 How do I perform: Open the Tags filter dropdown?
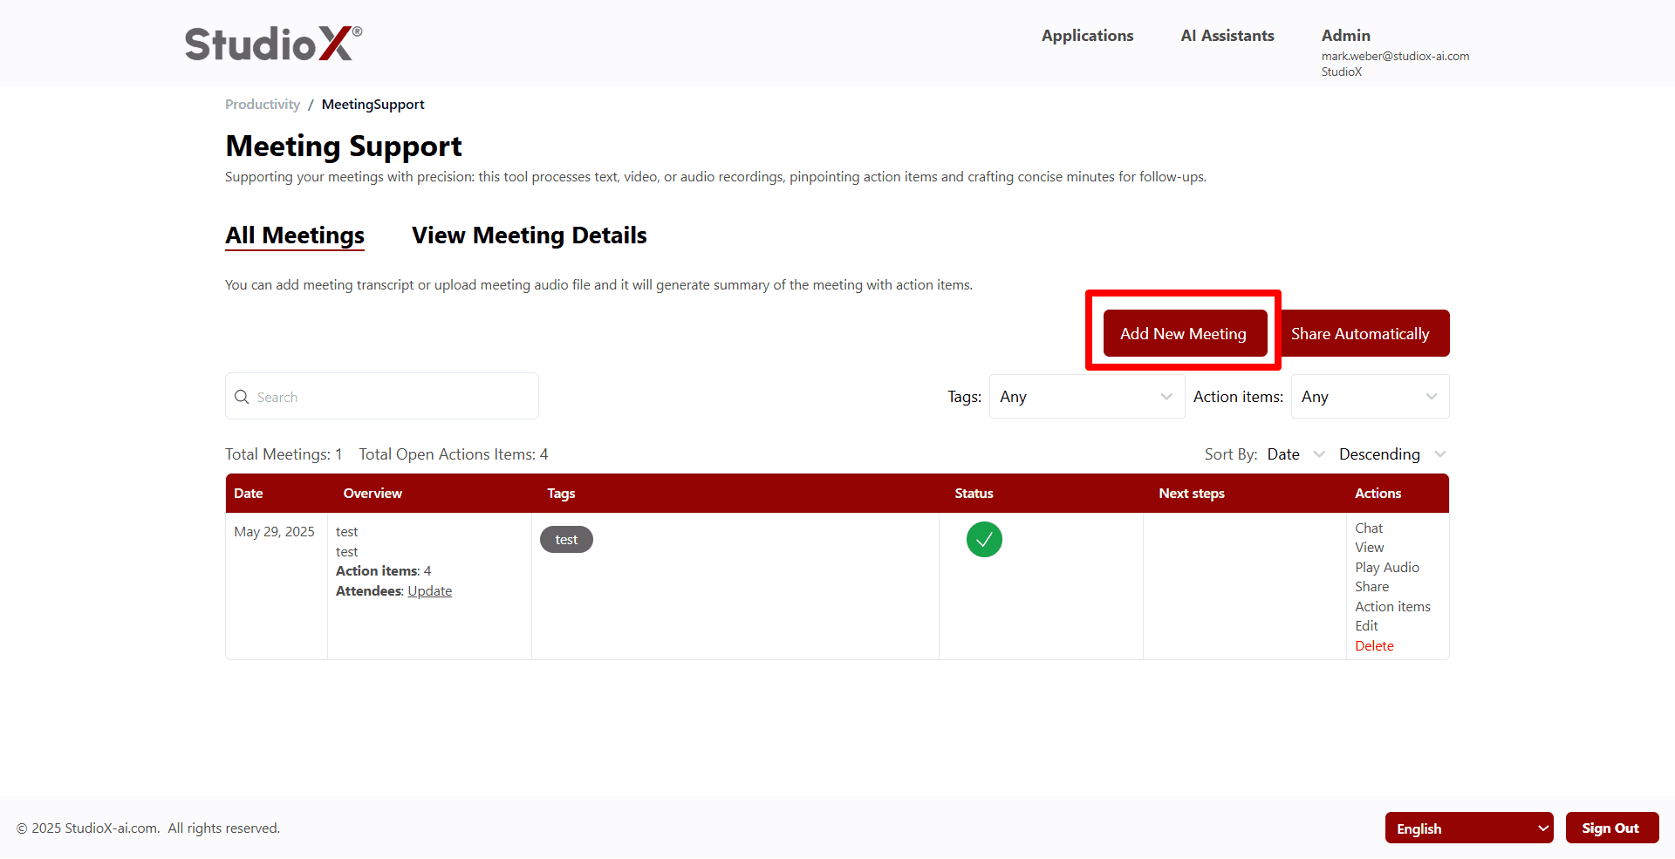pos(1086,396)
